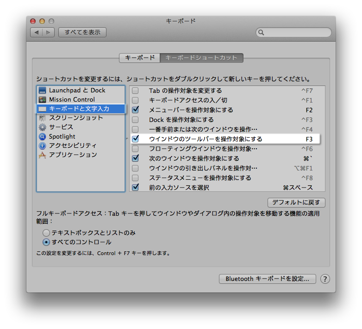362x329 pixels.
Task: Click the ^F8 shortcut value
Action: point(307,178)
